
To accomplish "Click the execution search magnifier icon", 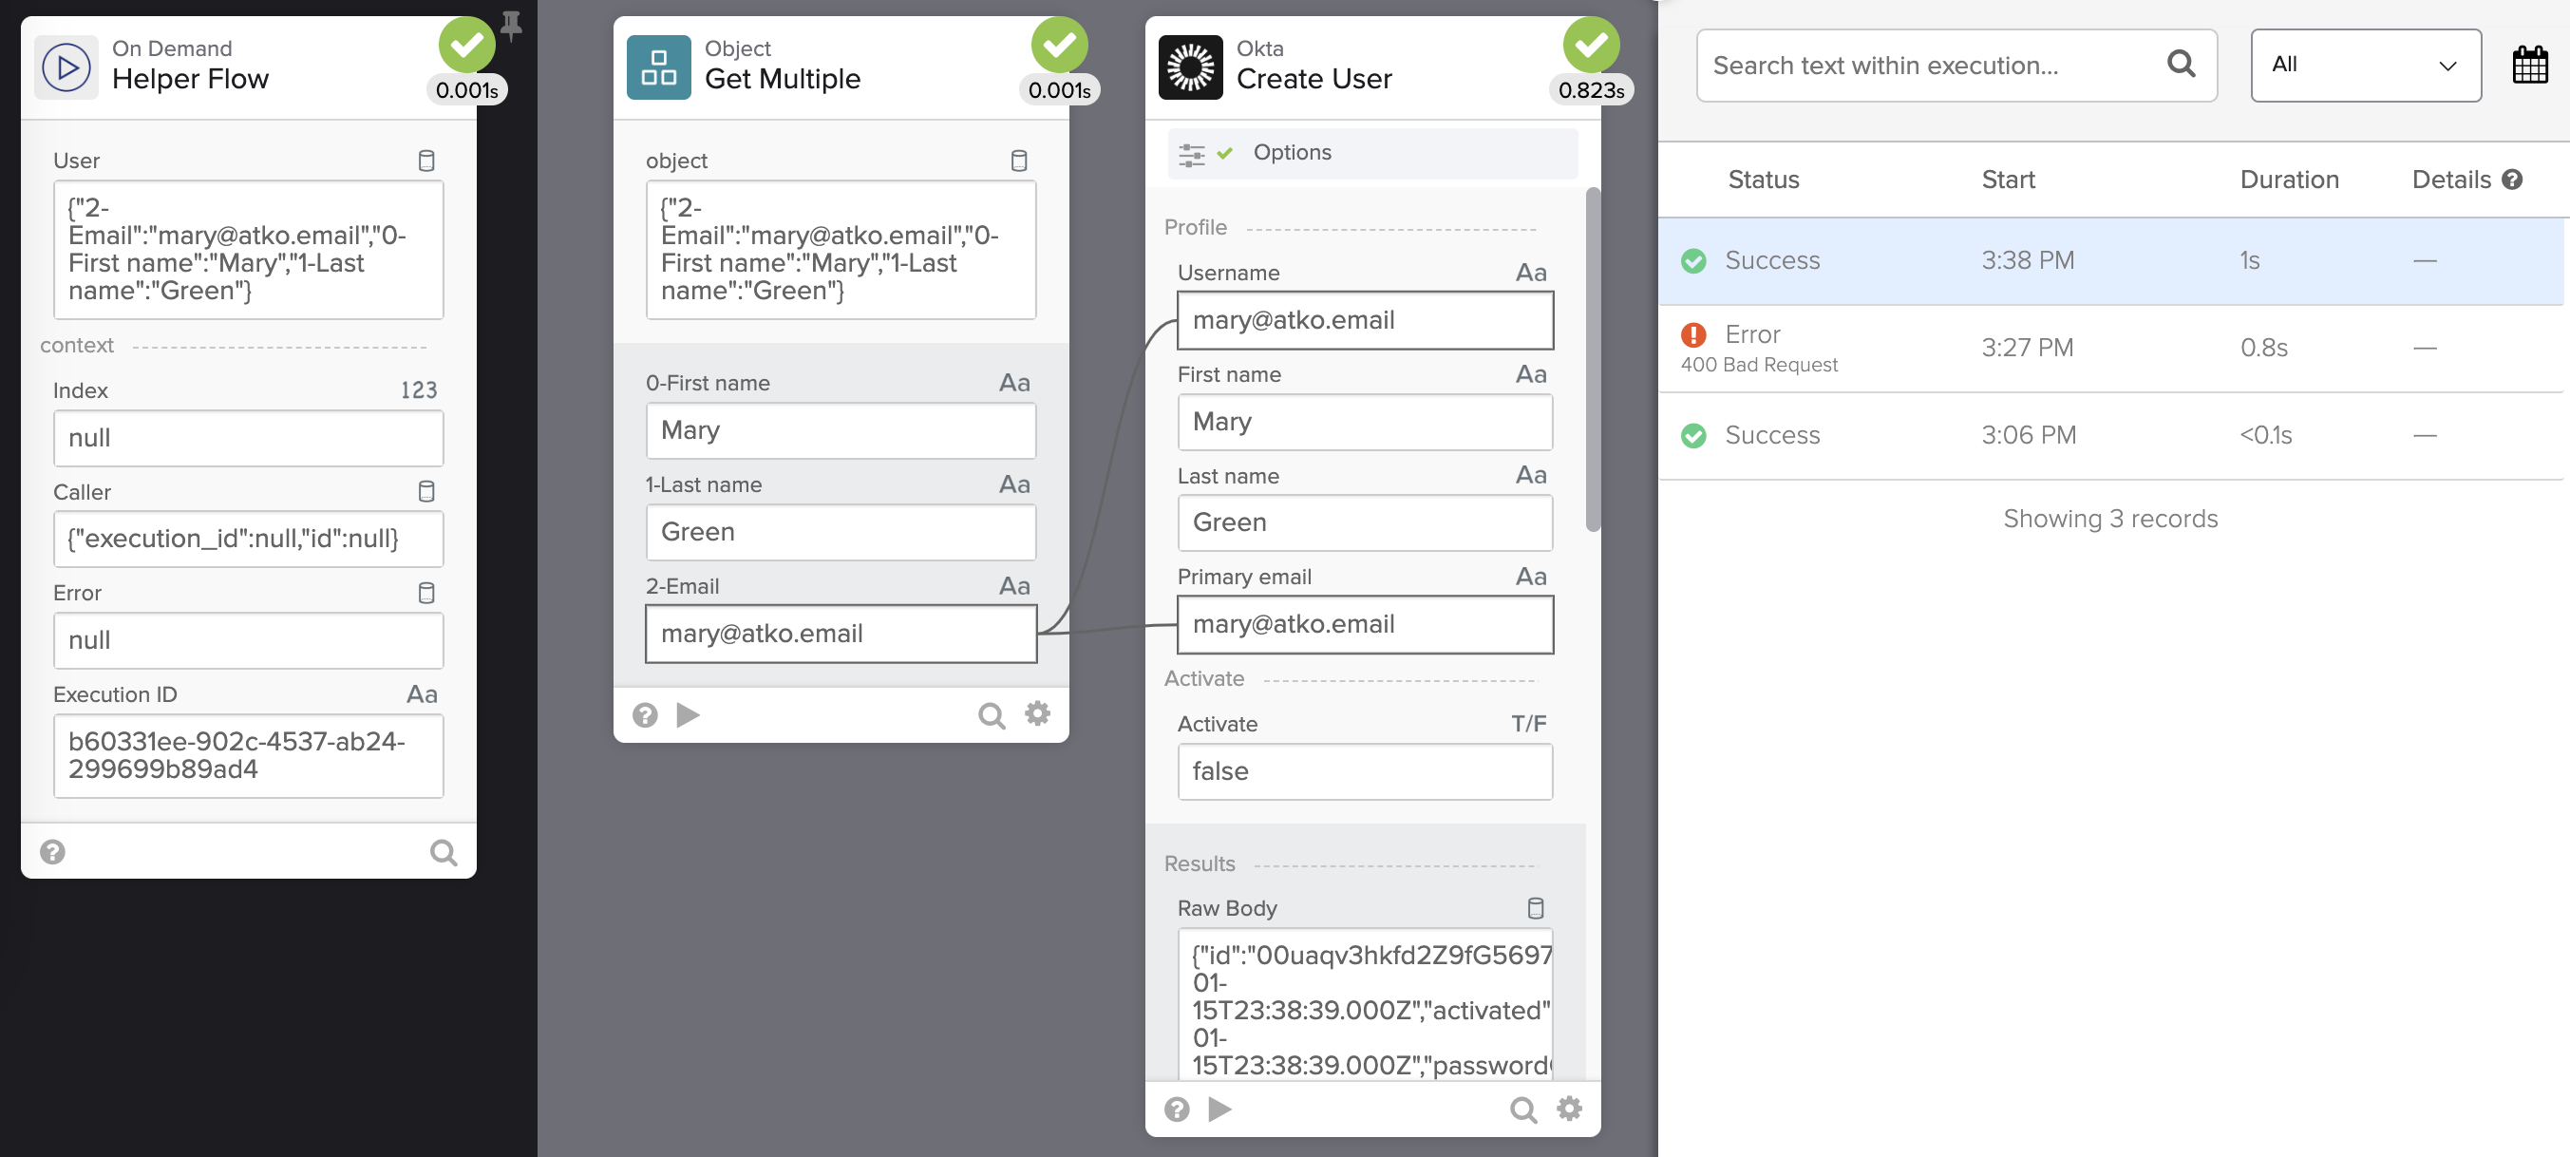I will (2181, 65).
